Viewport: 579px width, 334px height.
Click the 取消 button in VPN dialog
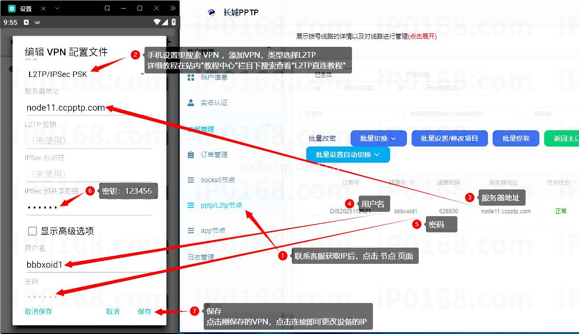[x=113, y=312]
